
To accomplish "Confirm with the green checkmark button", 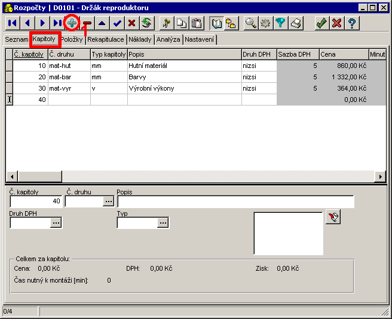I will pos(321,23).
